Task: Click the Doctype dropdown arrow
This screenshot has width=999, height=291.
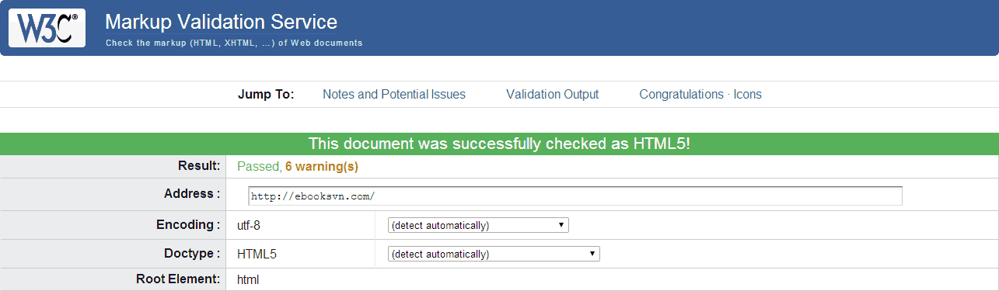Action: click(592, 254)
